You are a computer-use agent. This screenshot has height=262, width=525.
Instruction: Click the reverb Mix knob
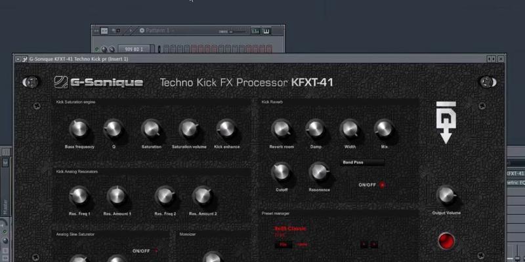point(384,129)
